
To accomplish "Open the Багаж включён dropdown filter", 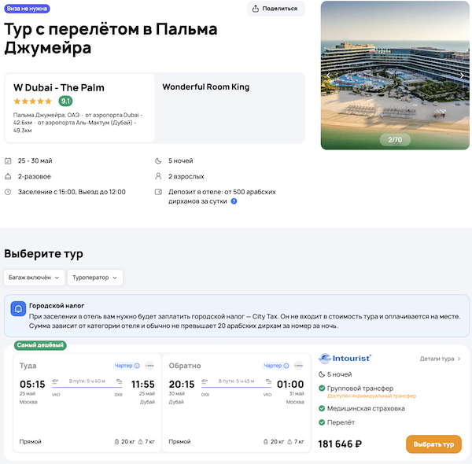I will pos(34,278).
